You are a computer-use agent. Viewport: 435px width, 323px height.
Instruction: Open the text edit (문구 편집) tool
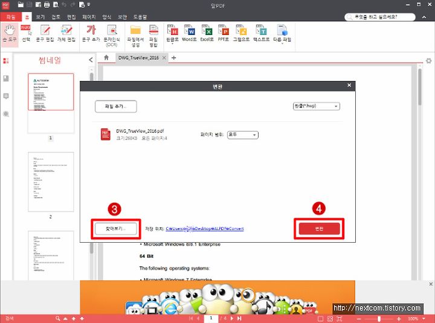(45, 34)
